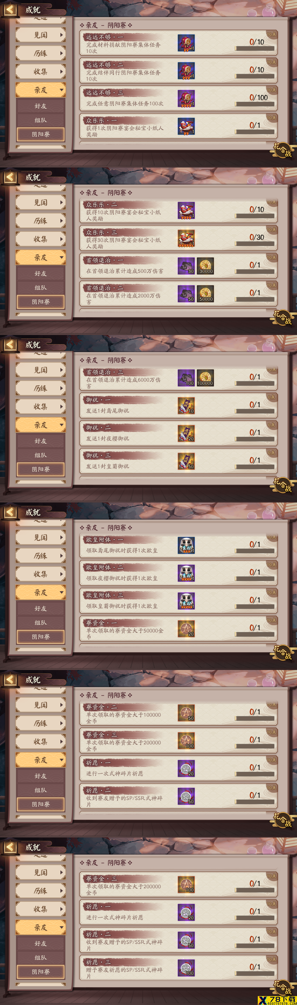
Task: Tap the 30000 gold coin reward icon
Action: (x=205, y=266)
